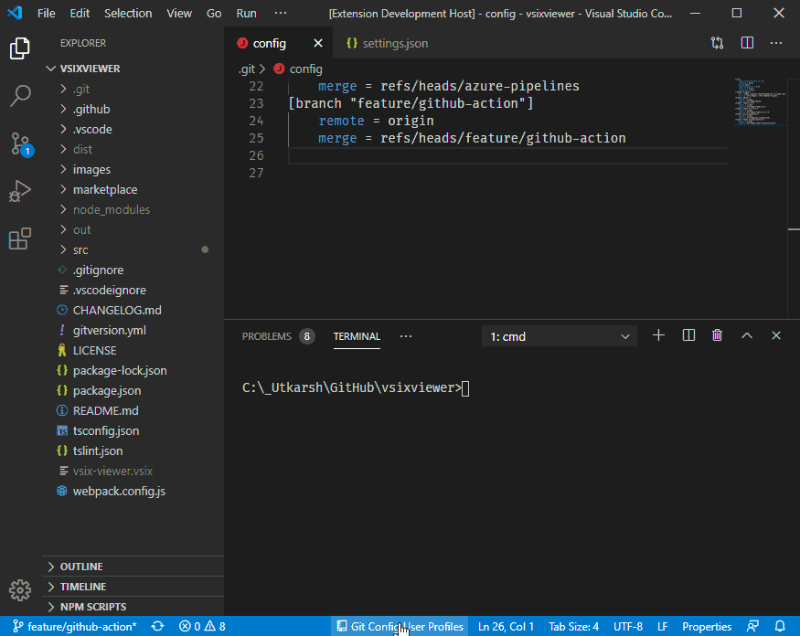The width and height of the screenshot is (800, 636).
Task: Open the Go menu
Action: (214, 14)
